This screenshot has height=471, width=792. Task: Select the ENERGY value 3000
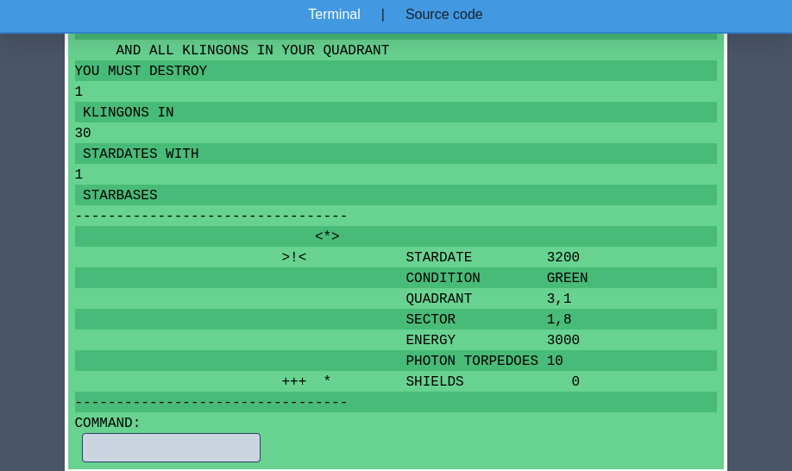click(x=563, y=340)
